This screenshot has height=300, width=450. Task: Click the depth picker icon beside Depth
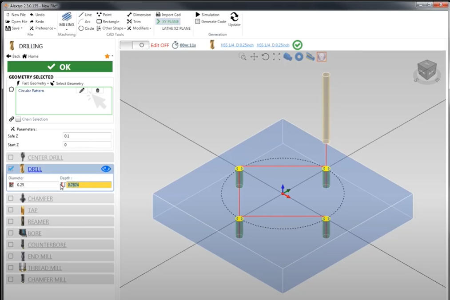tap(63, 185)
